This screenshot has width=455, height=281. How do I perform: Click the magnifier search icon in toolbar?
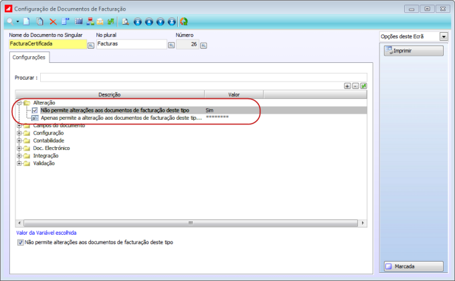click(x=10, y=21)
